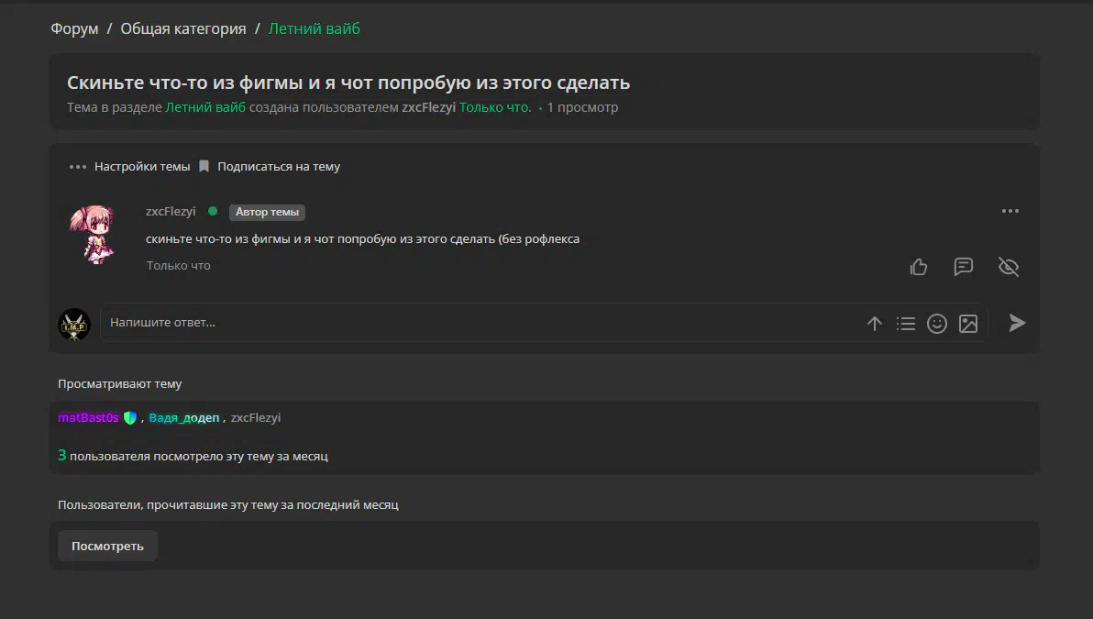Screen dimensions: 1093x619
Task: Toggle Подписаться на тему bookmark
Action: (270, 167)
